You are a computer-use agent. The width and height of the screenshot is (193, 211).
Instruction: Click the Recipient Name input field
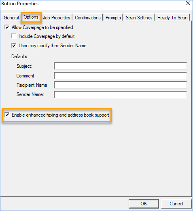(121, 85)
